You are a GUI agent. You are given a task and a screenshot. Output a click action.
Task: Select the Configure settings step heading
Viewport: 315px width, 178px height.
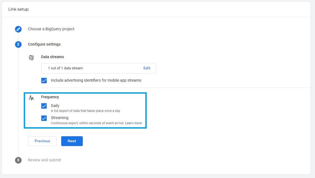[44, 44]
